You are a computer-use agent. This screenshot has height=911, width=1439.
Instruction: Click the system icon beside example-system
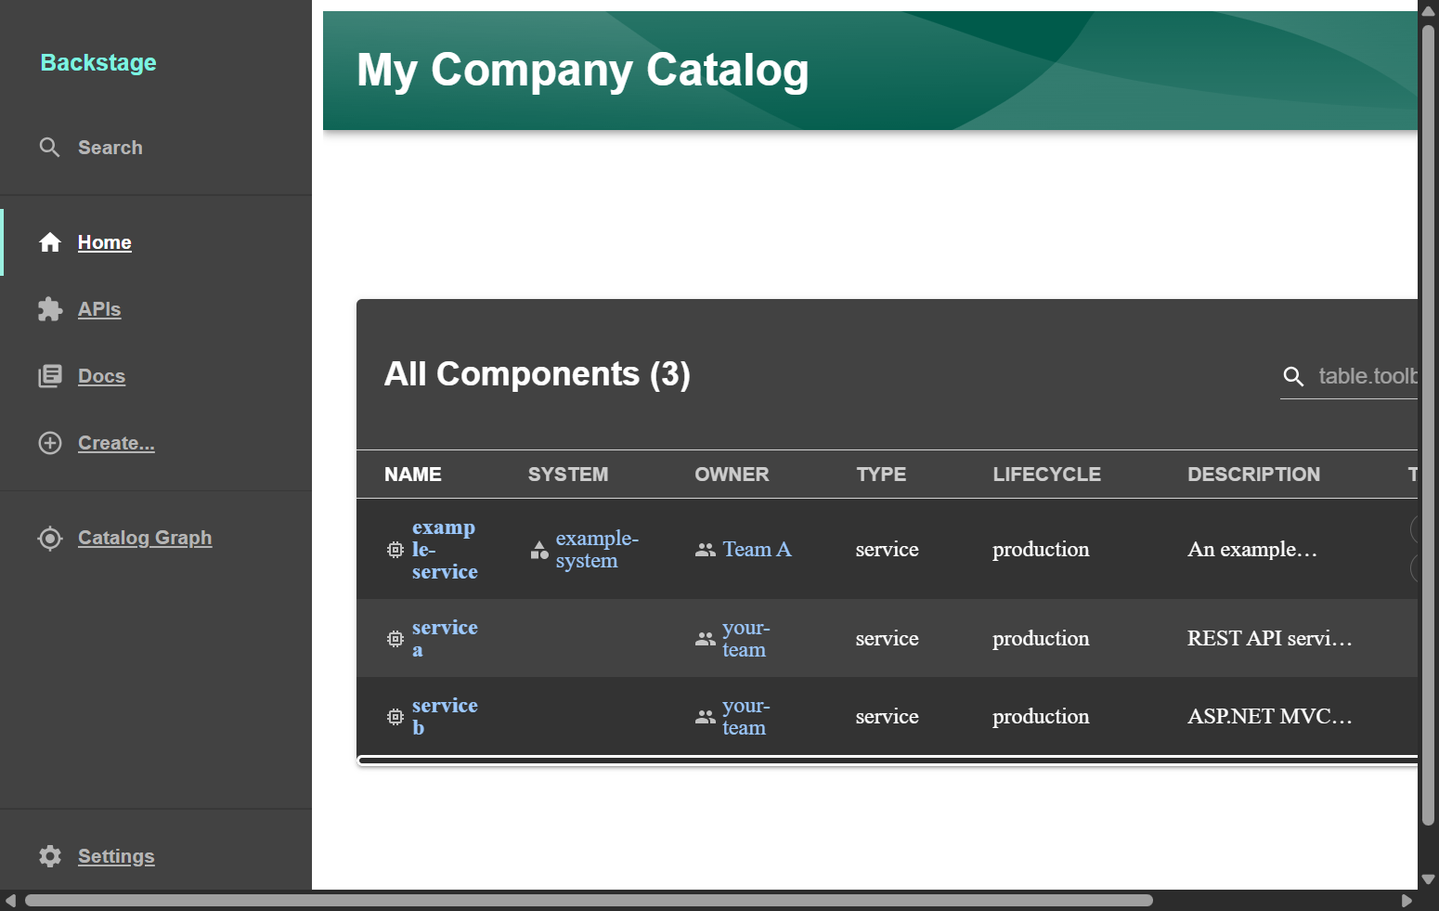point(539,550)
